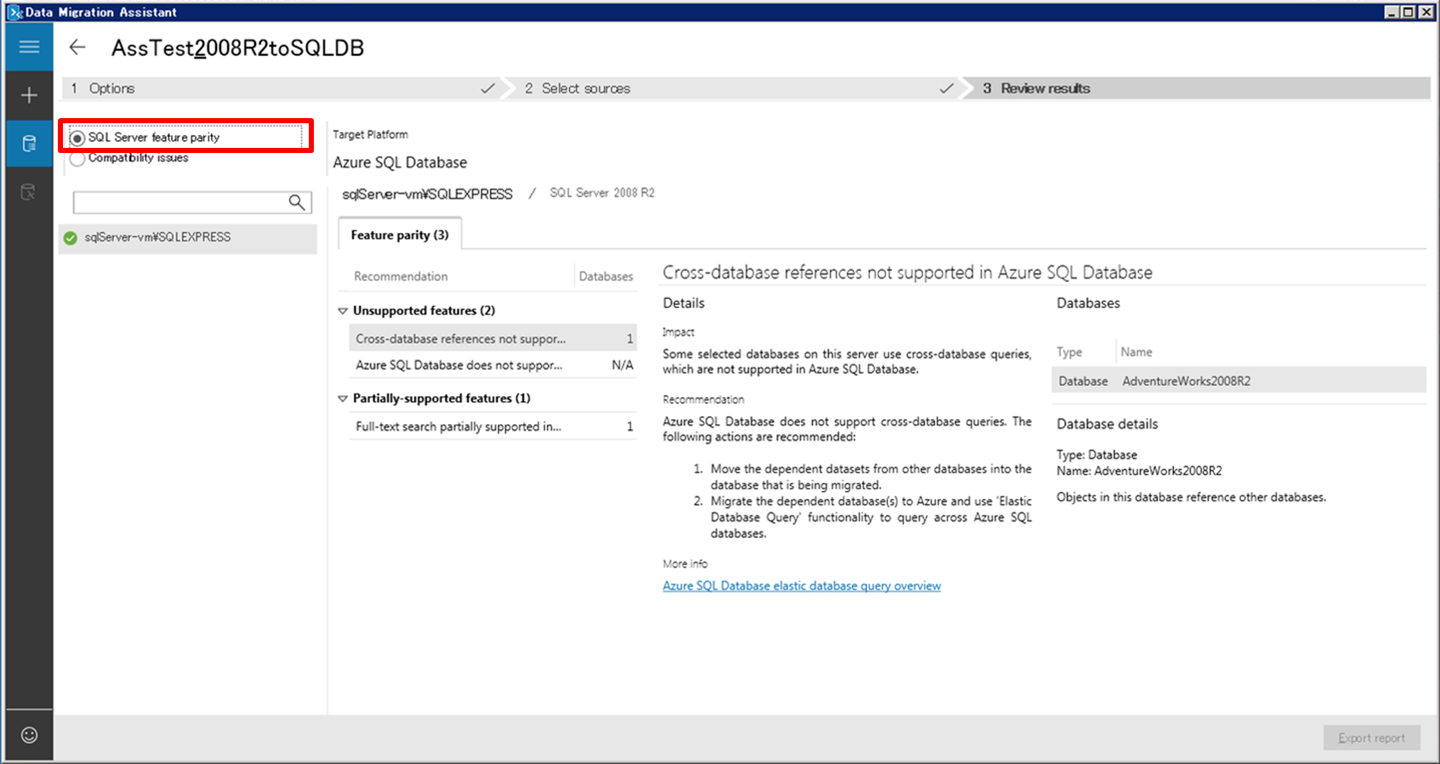This screenshot has height=764, width=1440.
Task: Collapse Partially-supported features (1) group
Action: coord(343,399)
